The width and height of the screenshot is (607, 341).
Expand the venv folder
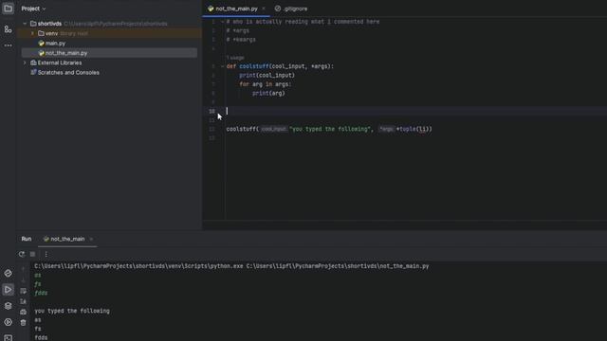pyautogui.click(x=32, y=34)
